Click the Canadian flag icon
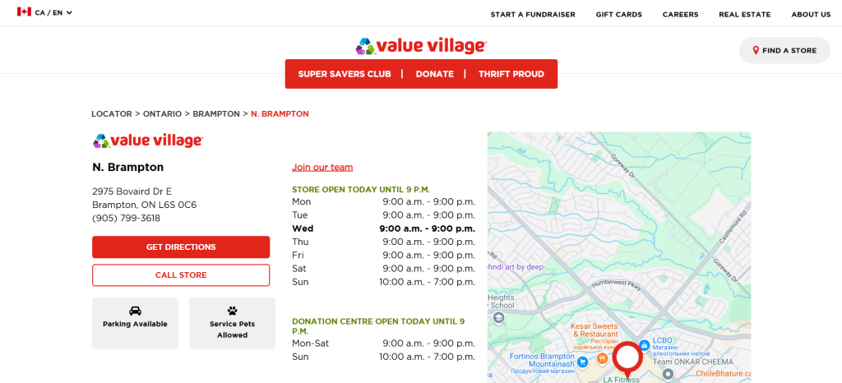842x383 pixels. click(24, 12)
